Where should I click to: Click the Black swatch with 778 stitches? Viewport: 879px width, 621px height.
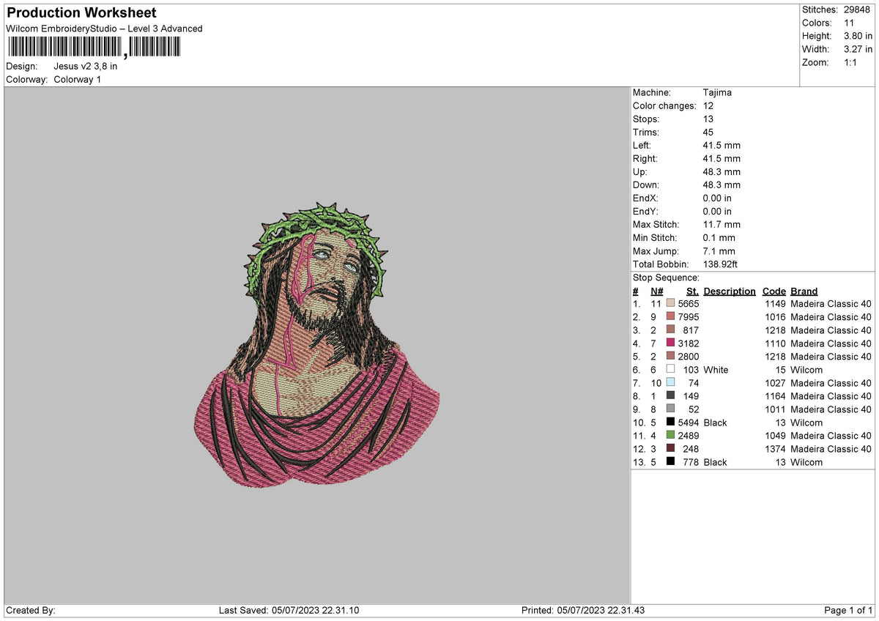coord(670,462)
